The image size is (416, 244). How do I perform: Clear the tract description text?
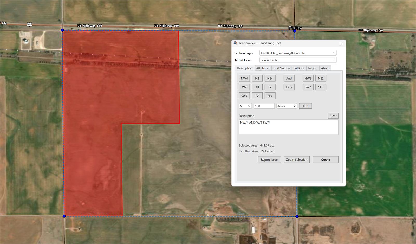pyautogui.click(x=333, y=115)
